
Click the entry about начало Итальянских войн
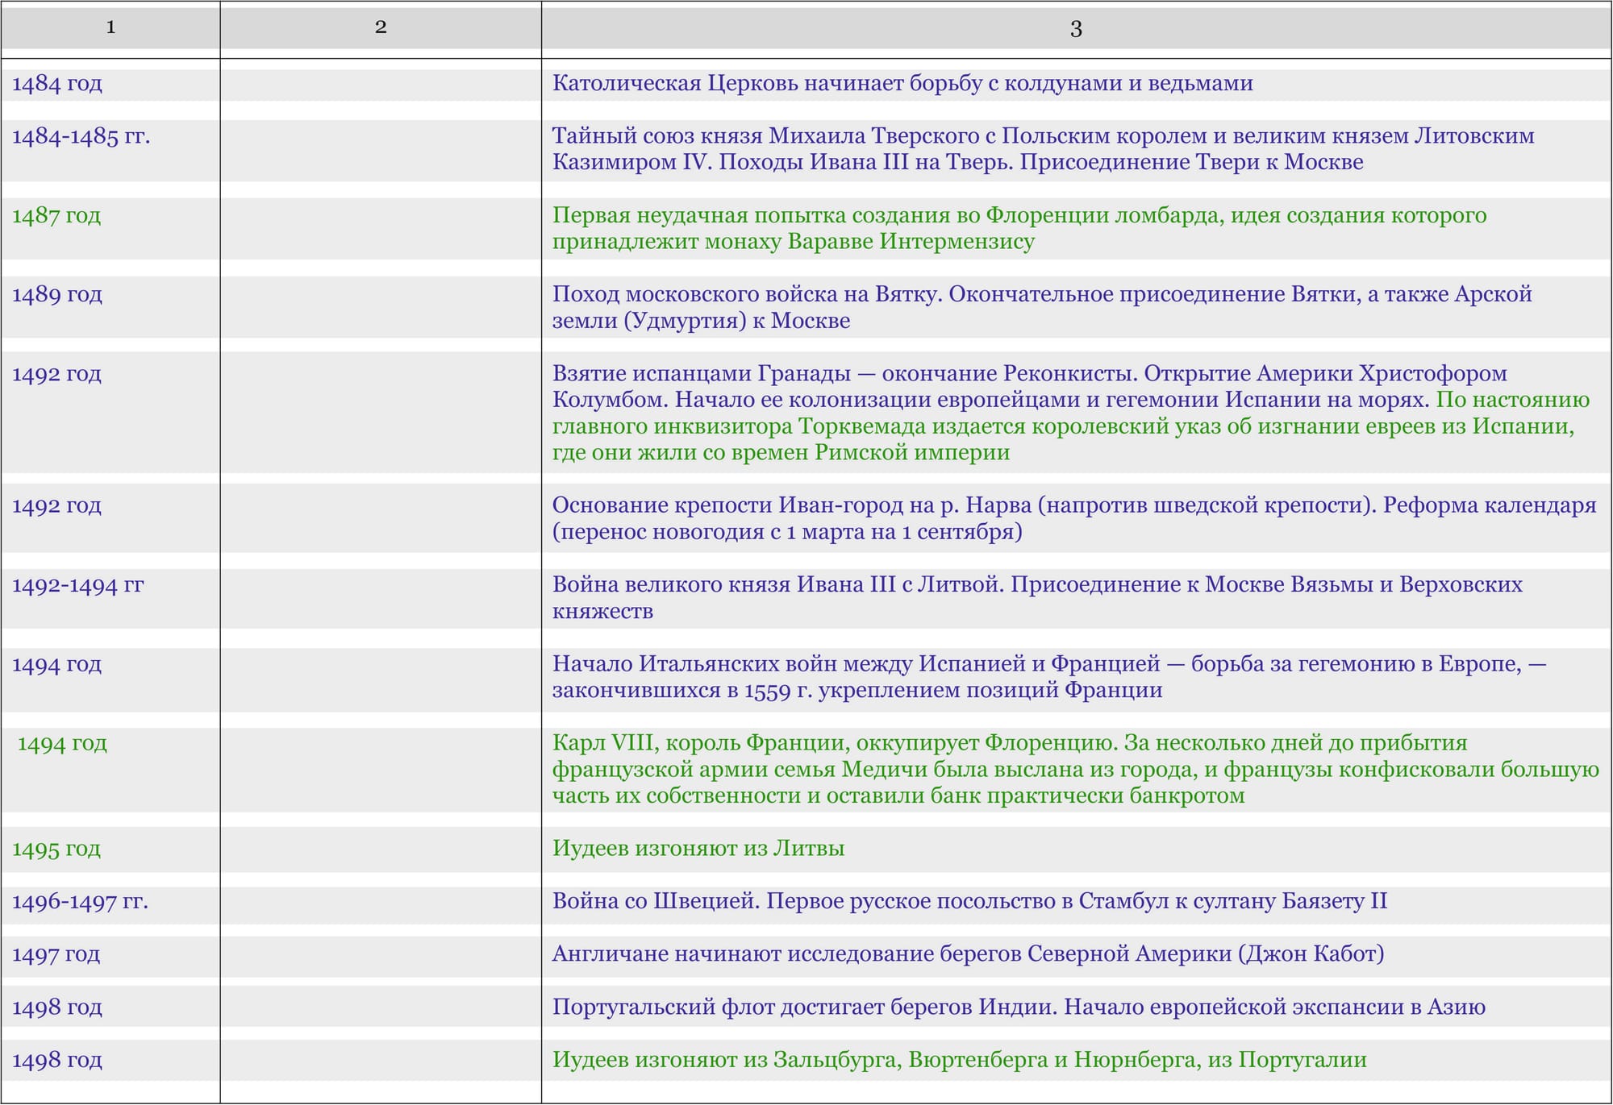pos(1049,677)
